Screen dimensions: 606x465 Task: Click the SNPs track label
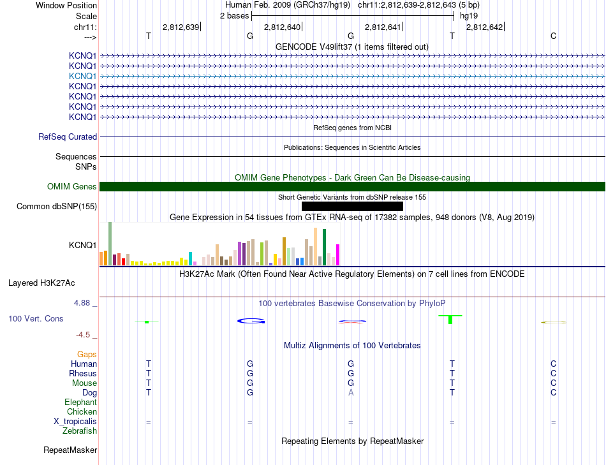point(86,166)
